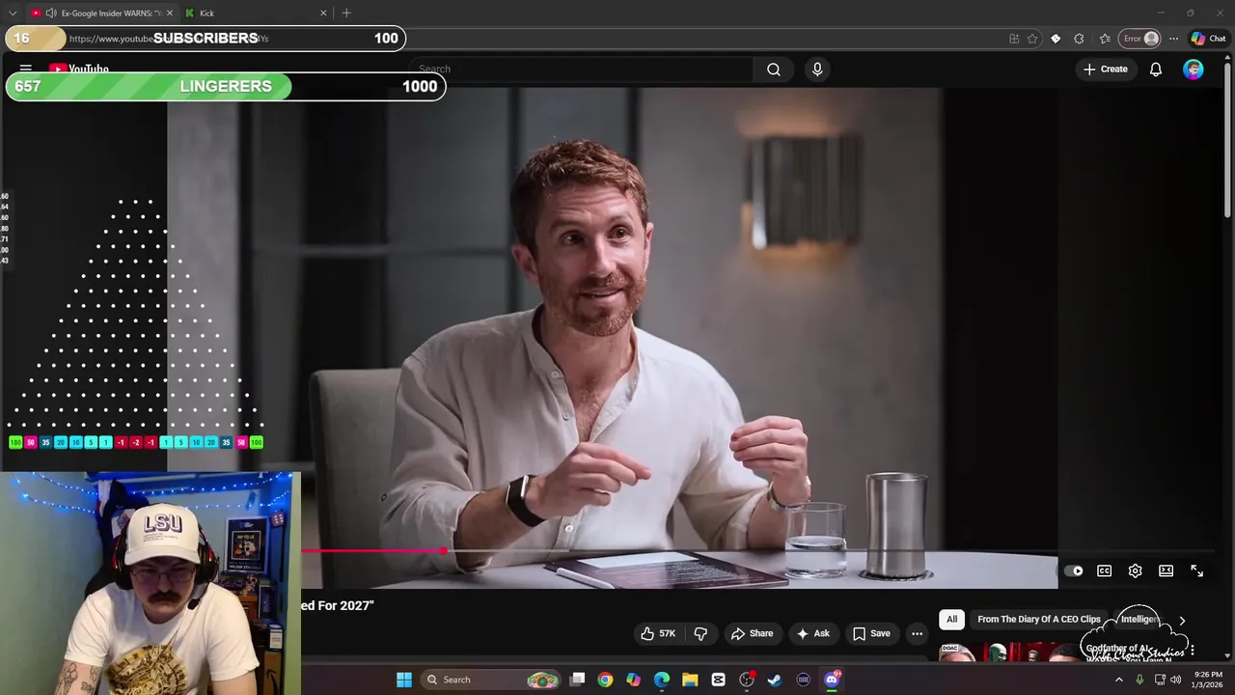Open Discord from the taskbar
Screen dimensions: 1235x695
click(x=832, y=680)
